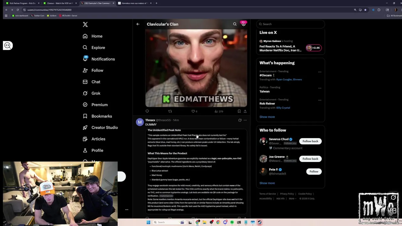Viewport: 402px width, 226px height.
Task: Like the EDMATTHEWS video post
Action: point(194,111)
